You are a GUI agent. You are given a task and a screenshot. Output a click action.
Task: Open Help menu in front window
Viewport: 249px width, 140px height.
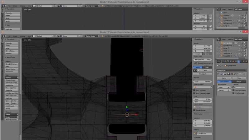coord(29,36)
